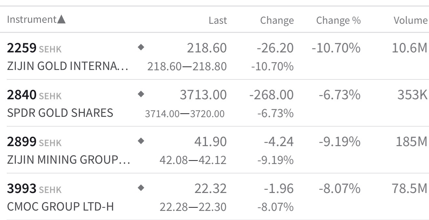The image size is (429, 220).
Task: Sort by Change % column header
Action: tap(338, 20)
